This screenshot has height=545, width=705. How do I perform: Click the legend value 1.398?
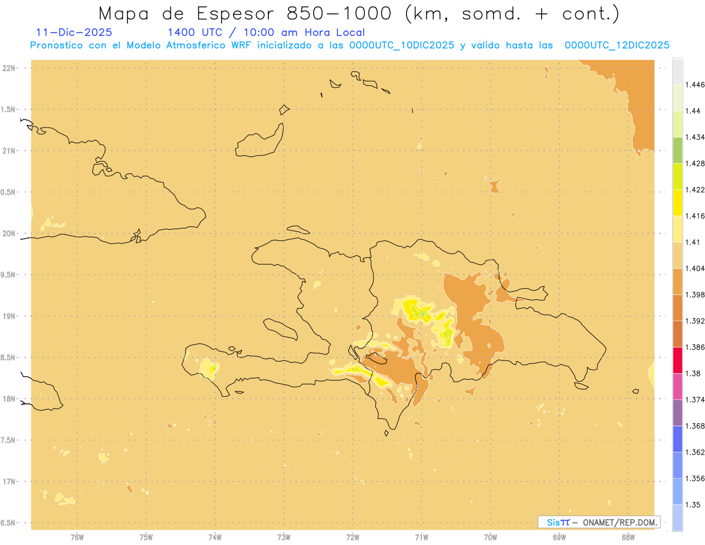click(695, 295)
